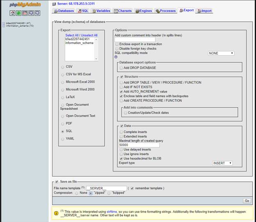The image size is (256, 222).
Task: Expand b9ad2287442451 database in sidebar tree
Action: pos(4,23)
